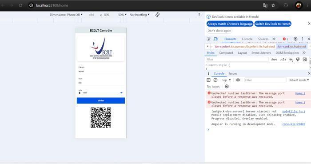Viewport: 311px width, 164px height.
Task: Select ion-content breadcrumb in Elements path
Action: click(245, 46)
